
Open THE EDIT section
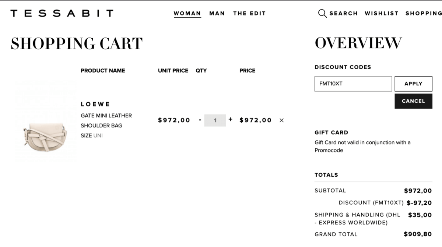[x=249, y=13]
